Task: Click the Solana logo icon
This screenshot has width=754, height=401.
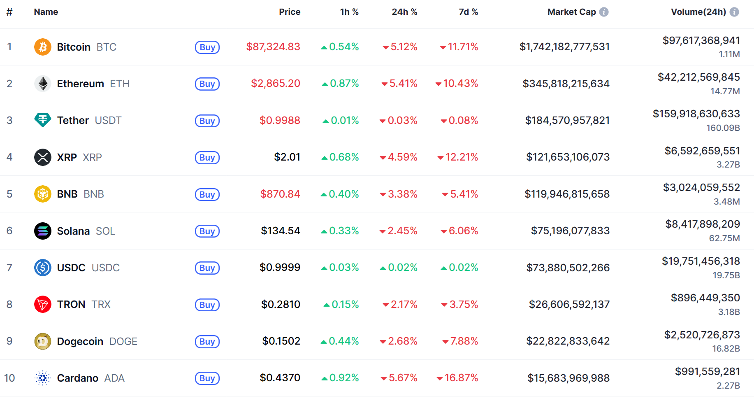Action: [43, 231]
